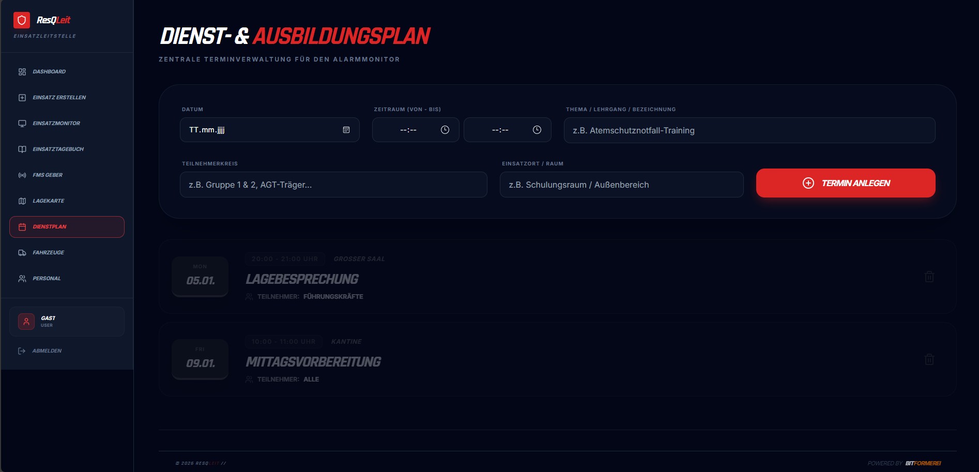
Task: Click the ResQLeit shield logo
Action: pyautogui.click(x=22, y=20)
